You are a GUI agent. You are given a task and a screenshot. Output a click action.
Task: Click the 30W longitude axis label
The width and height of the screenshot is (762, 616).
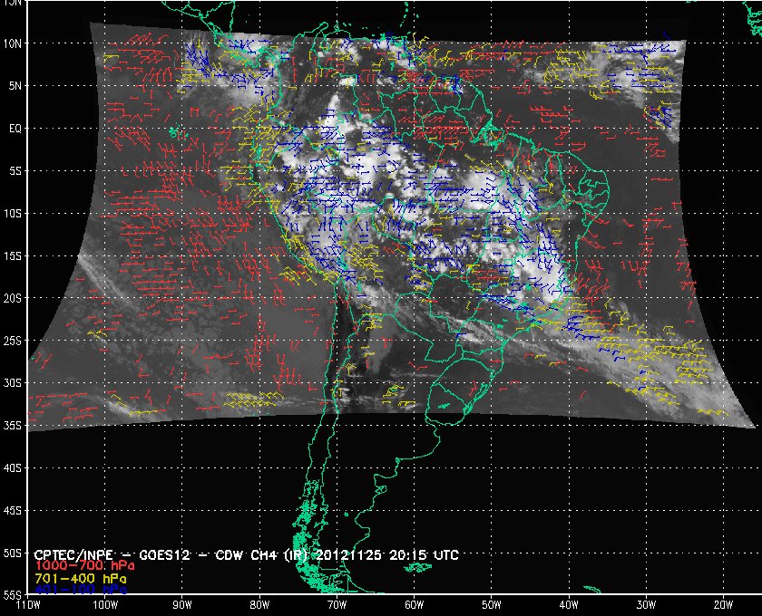pyautogui.click(x=645, y=604)
